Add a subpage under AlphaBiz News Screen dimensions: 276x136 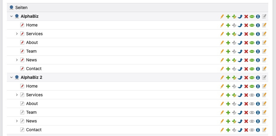[234, 60]
